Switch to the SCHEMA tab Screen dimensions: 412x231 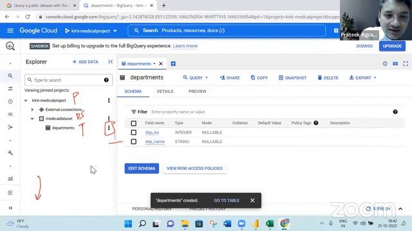pos(133,91)
